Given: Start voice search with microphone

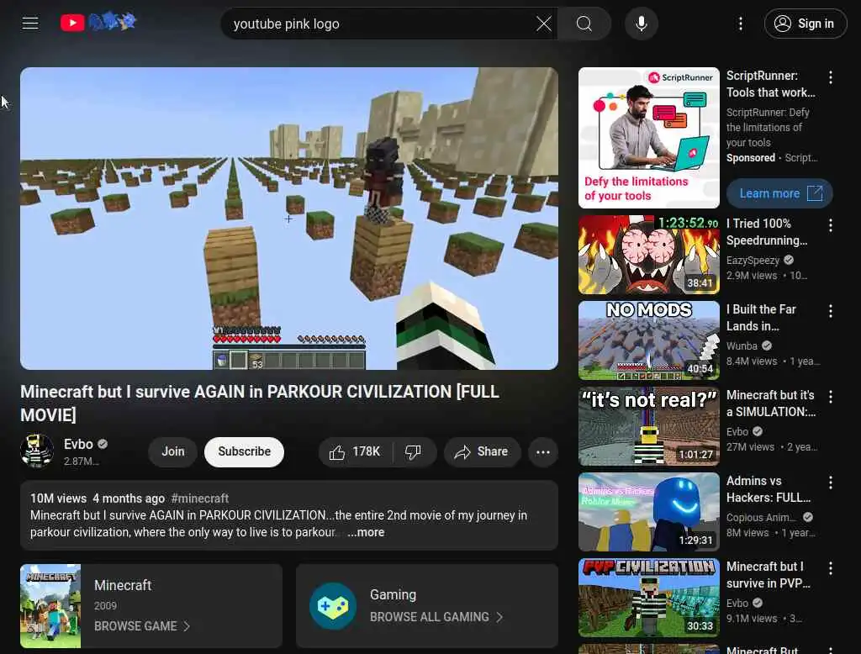Looking at the screenshot, I should [642, 24].
